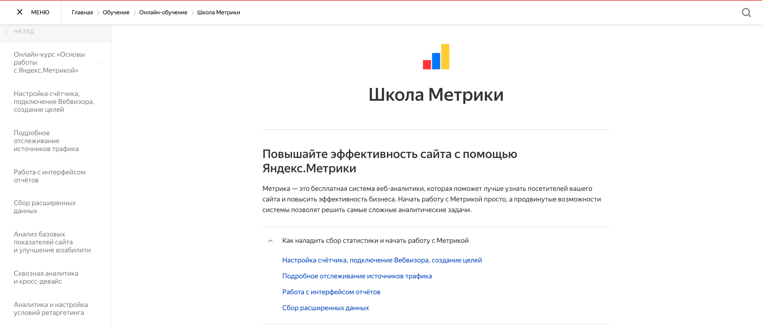Select sidebar item Анализ базовых показателей сайта

52,242
